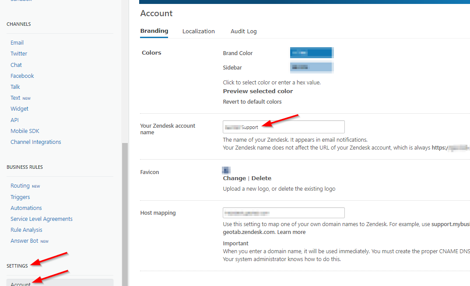The image size is (470, 286).
Task: Switch to the Audit Log tab
Action: click(243, 31)
